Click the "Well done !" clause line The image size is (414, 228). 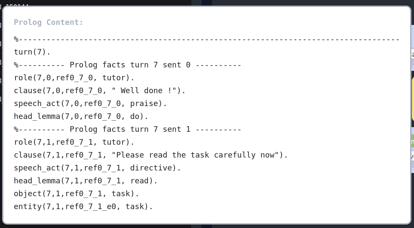coord(100,91)
